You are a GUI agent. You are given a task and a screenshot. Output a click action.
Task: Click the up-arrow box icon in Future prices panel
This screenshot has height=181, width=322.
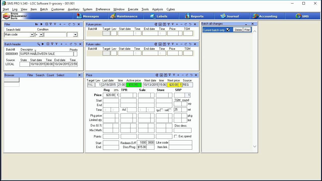pyautogui.click(x=164, y=24)
